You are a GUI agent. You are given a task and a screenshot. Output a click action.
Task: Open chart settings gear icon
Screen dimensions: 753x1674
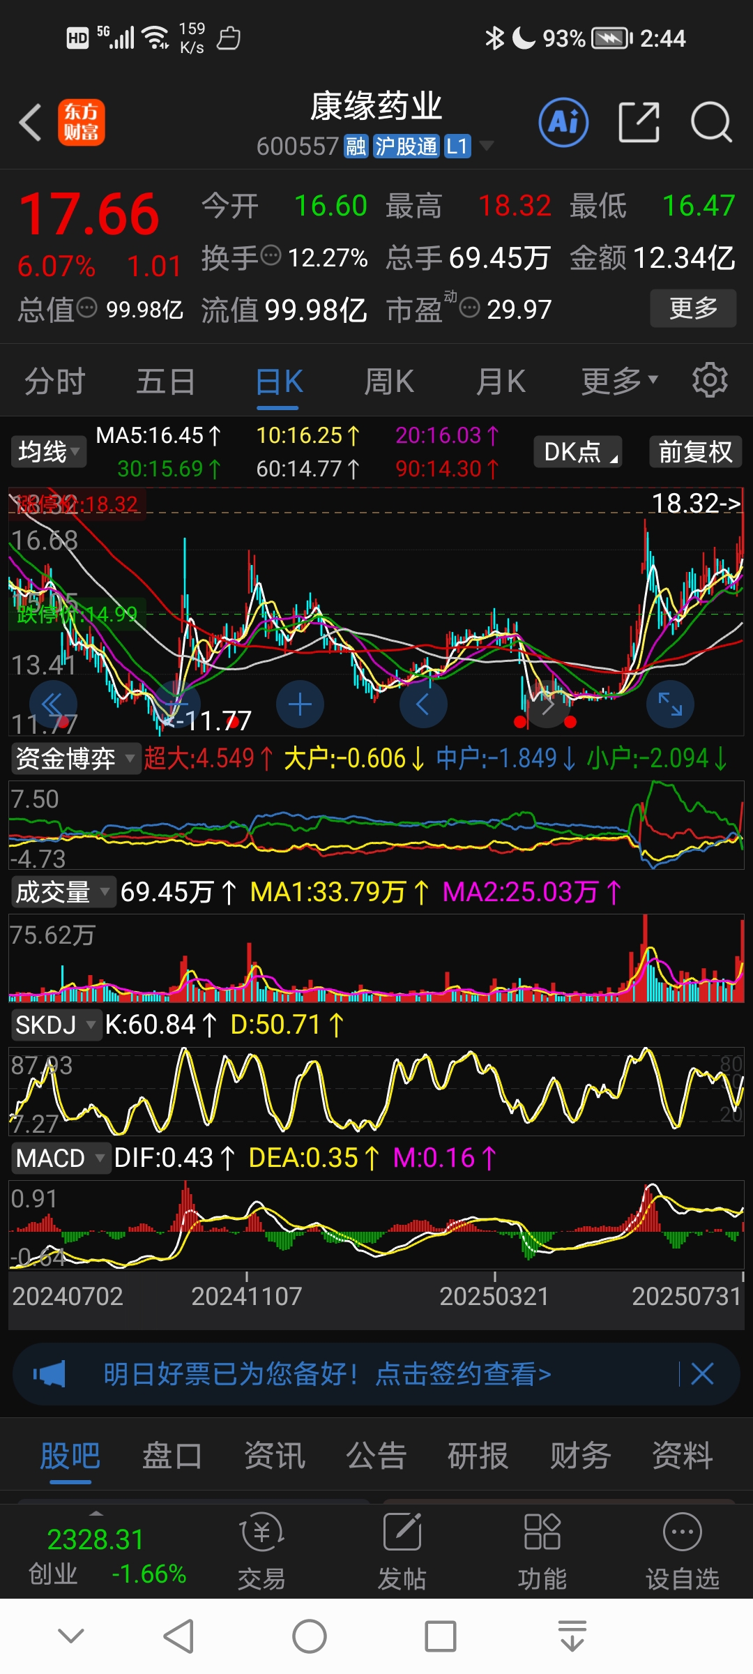(x=710, y=380)
